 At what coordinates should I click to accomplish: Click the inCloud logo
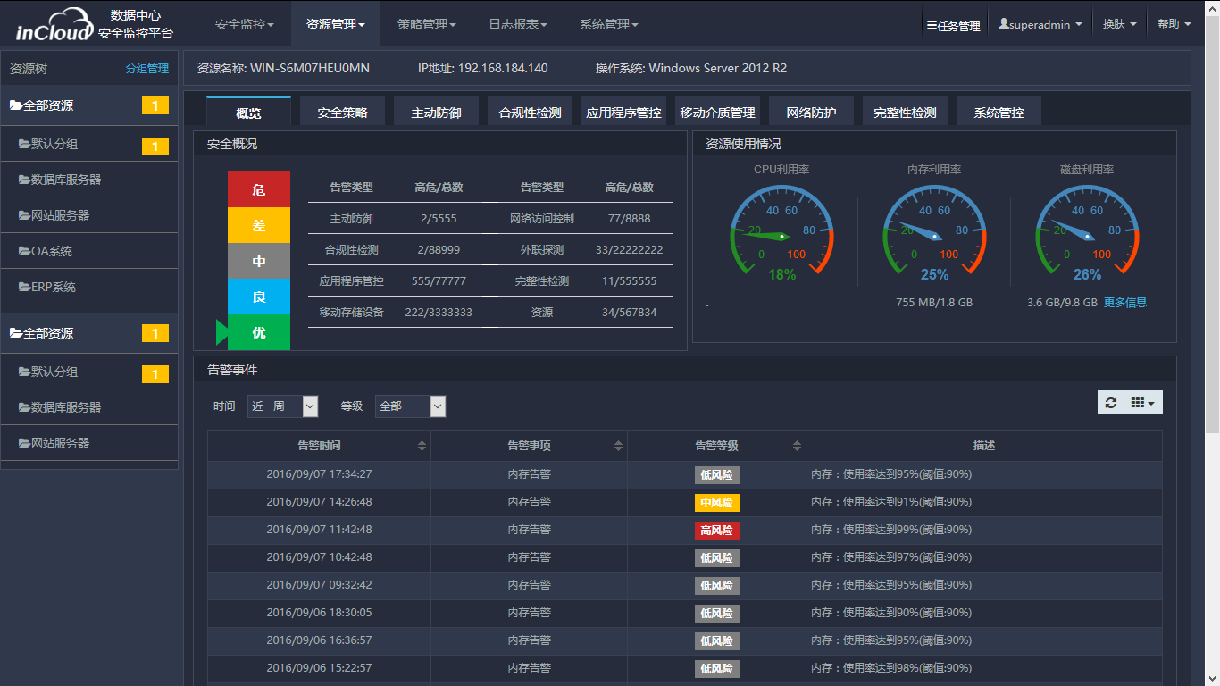(54, 25)
